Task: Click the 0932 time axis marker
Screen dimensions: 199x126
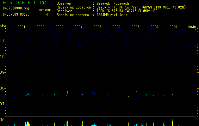Action: tap(40, 27)
